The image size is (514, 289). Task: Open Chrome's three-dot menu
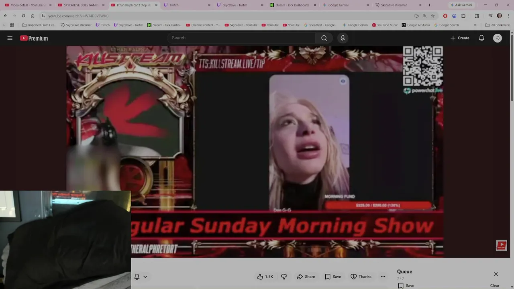pyautogui.click(x=508, y=16)
